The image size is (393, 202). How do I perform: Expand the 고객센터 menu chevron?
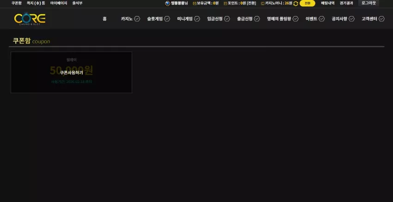click(x=381, y=19)
